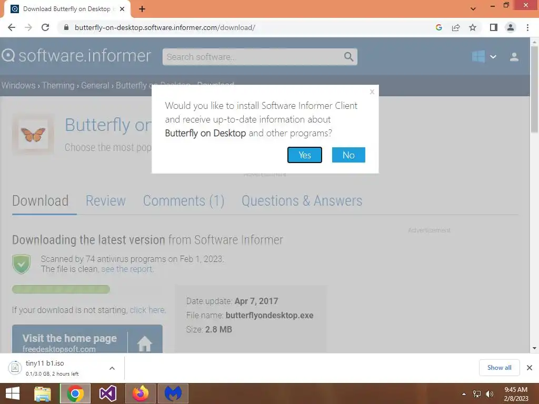This screenshot has height=404, width=539.
Task: Switch to Questions & Answers tab
Action: point(302,200)
